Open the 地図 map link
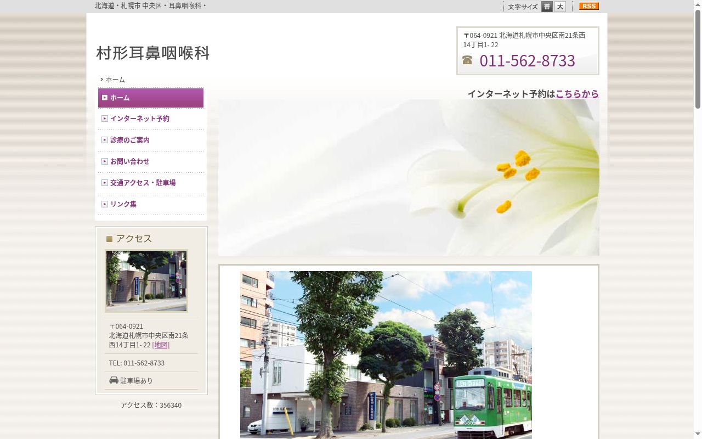 point(161,345)
